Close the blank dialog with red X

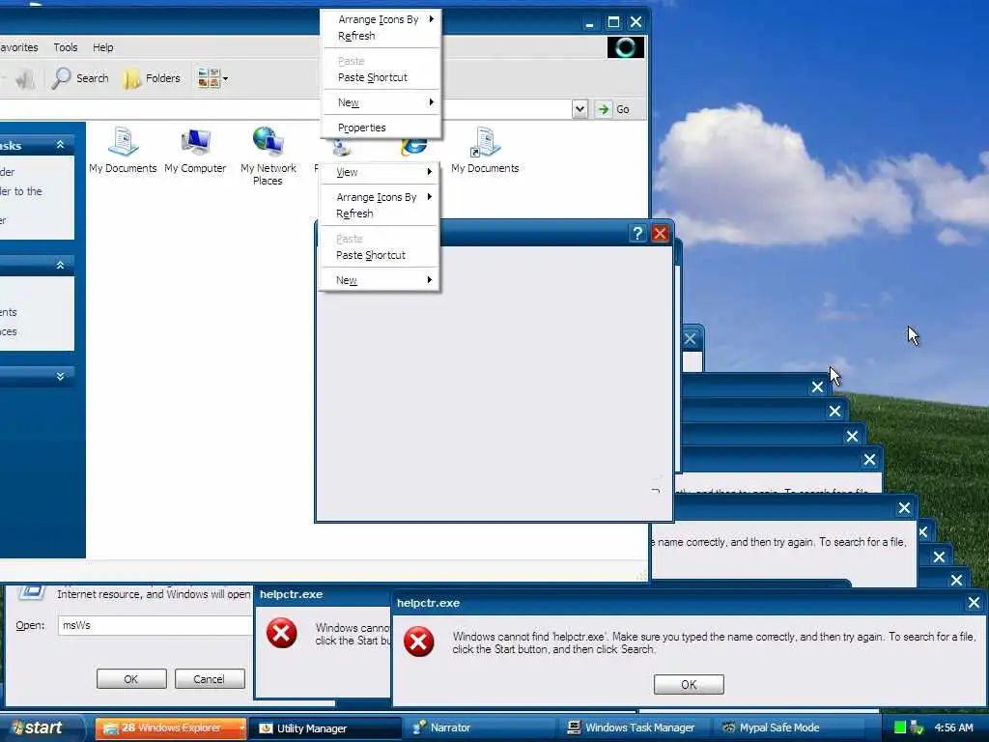[x=660, y=234]
